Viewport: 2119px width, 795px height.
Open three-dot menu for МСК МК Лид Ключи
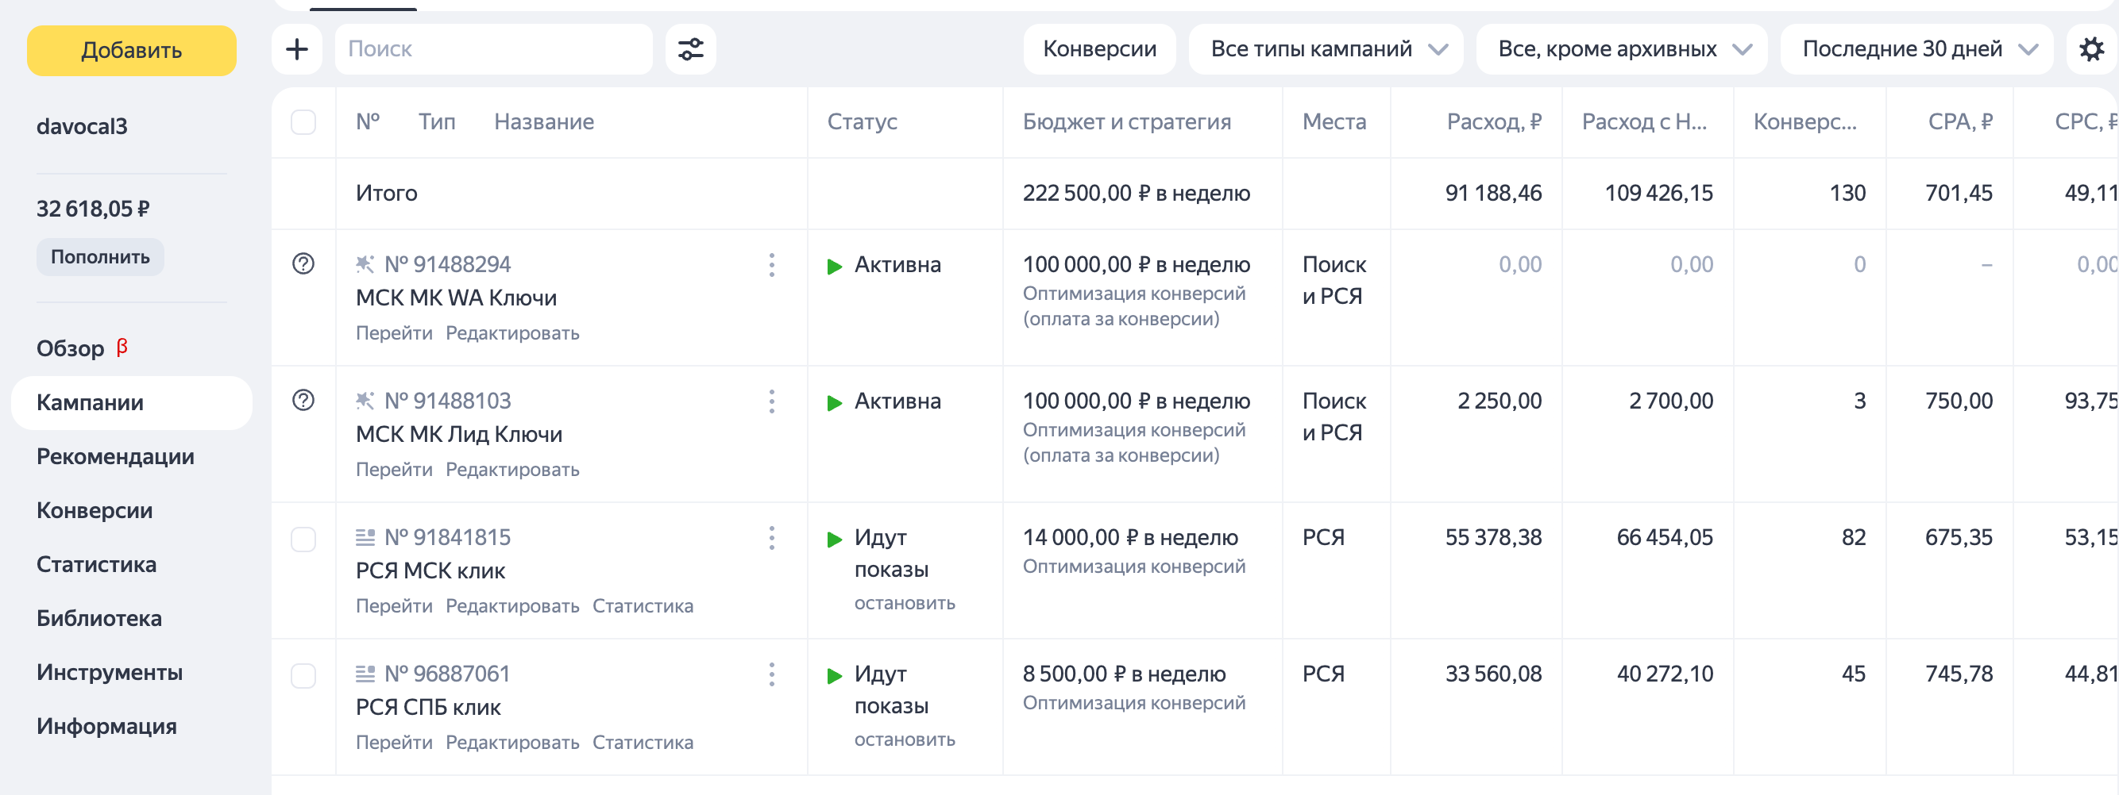772,401
